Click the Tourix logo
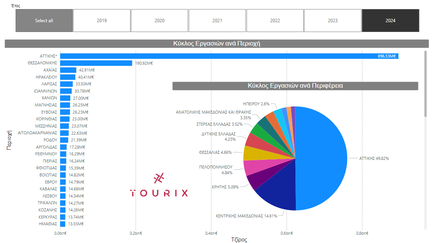433x243 pixels. pyautogui.click(x=159, y=186)
